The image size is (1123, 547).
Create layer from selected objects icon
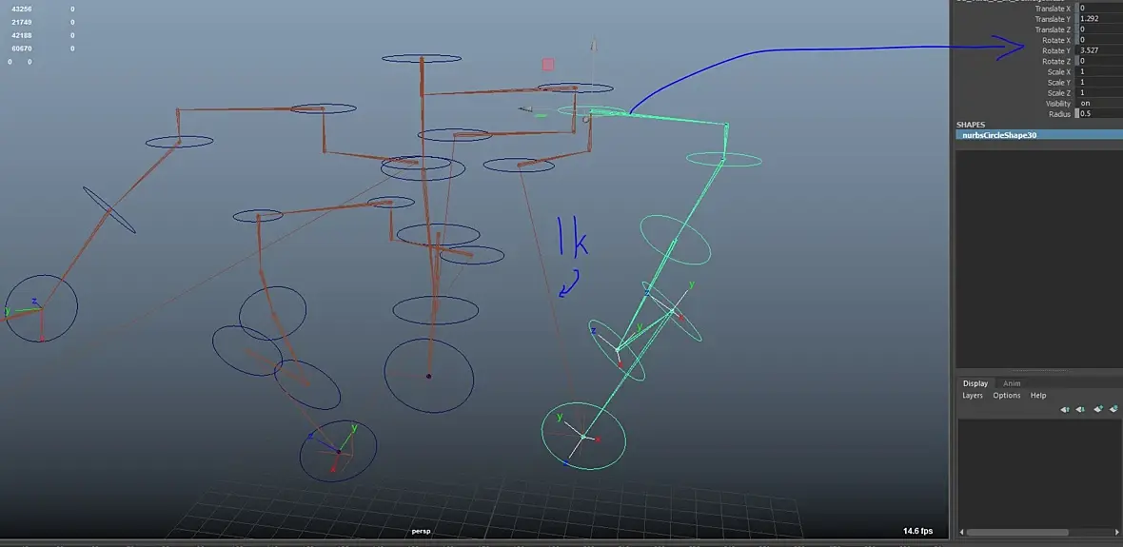[x=1113, y=409]
